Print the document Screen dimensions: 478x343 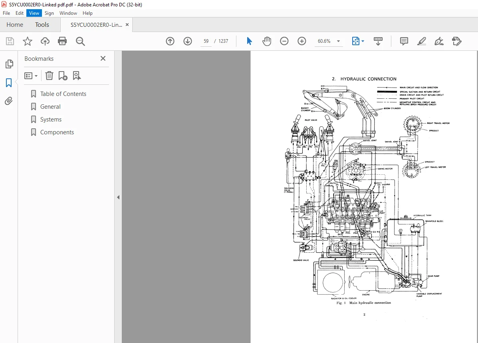[62, 41]
